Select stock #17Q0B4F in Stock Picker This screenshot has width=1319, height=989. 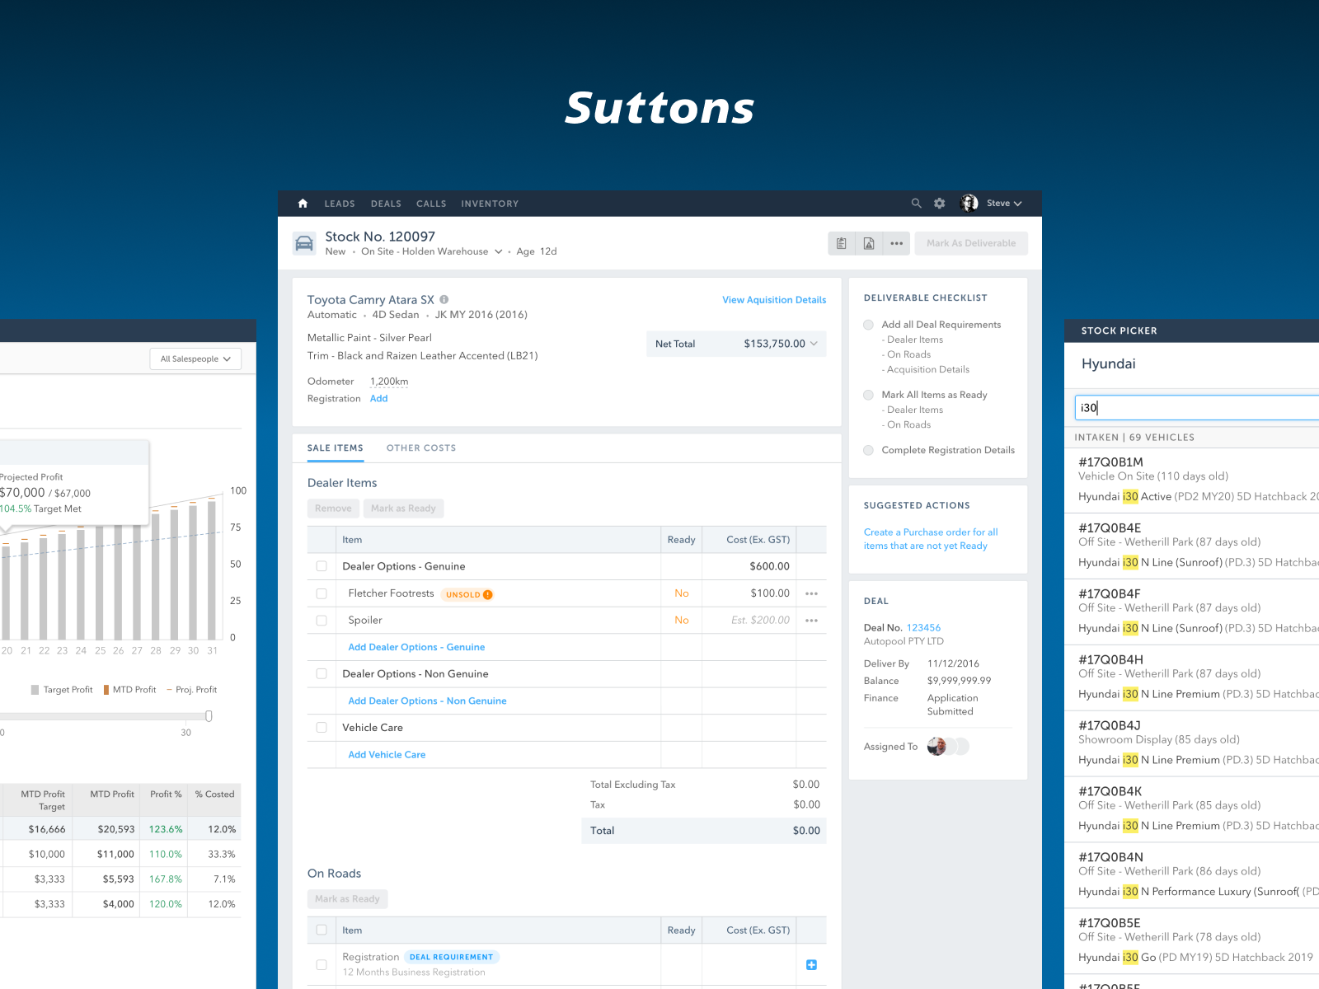(1192, 612)
